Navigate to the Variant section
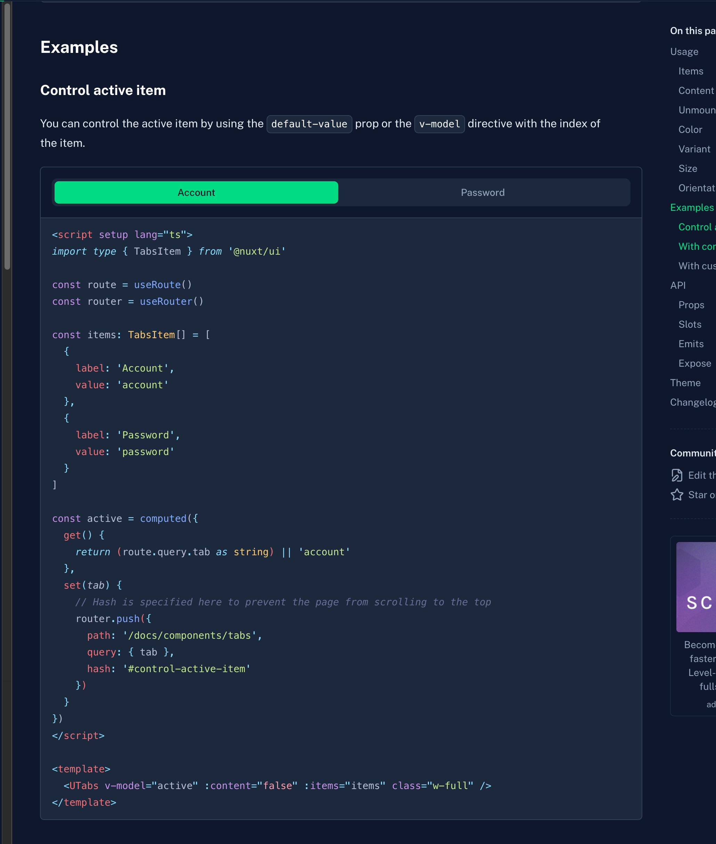This screenshot has height=844, width=716. point(694,149)
